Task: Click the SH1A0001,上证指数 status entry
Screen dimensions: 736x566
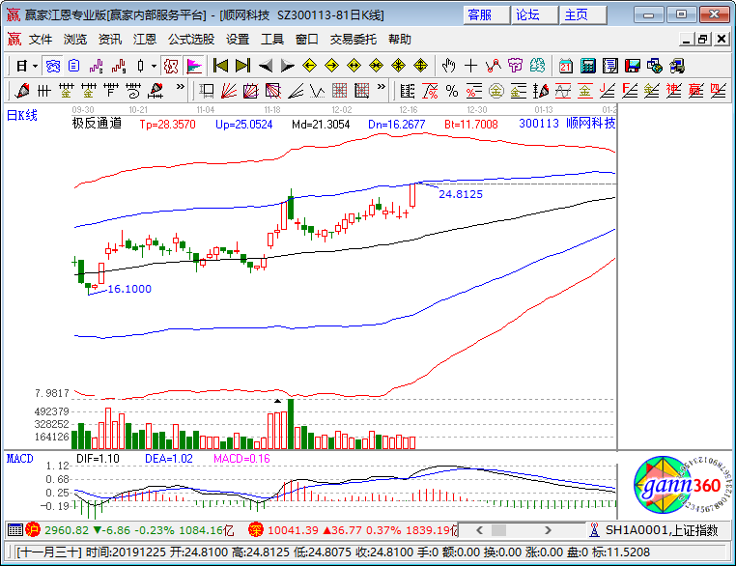Action: click(662, 530)
